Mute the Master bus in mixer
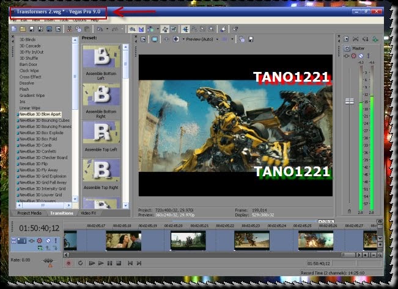 pos(361,56)
